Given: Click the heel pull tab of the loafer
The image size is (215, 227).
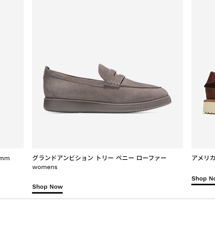Looking at the screenshot, I should point(47,68).
